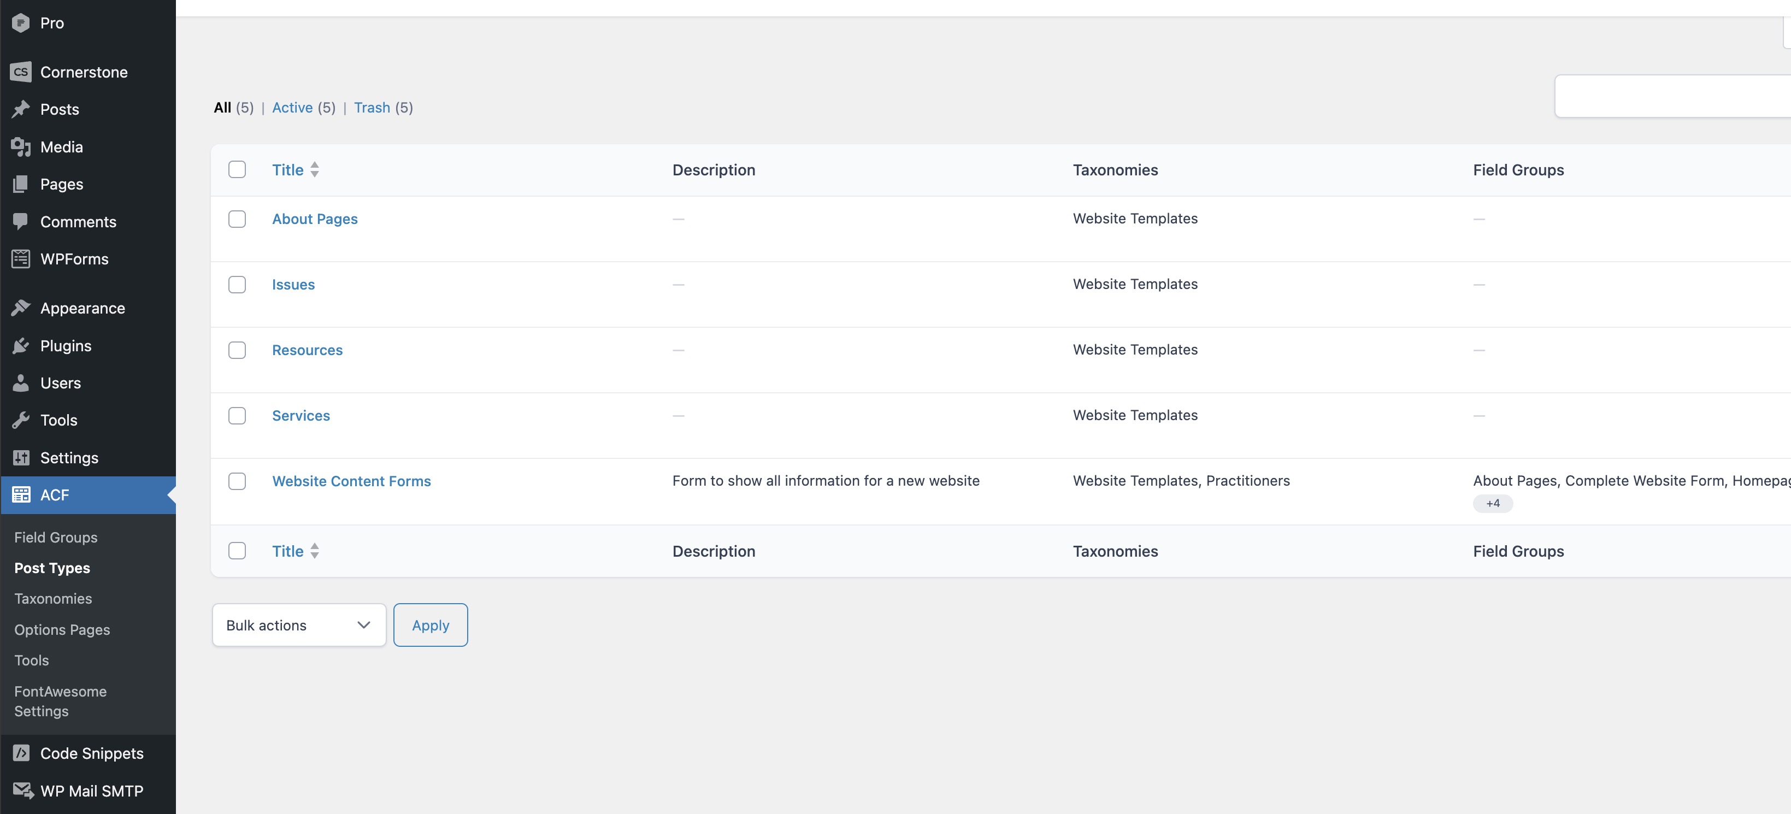Viewport: 1791px width, 814px height.
Task: Toggle the select-all checkbox in header
Action: 237,169
